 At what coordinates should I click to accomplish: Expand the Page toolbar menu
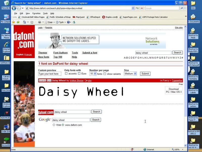click(x=49, y=22)
